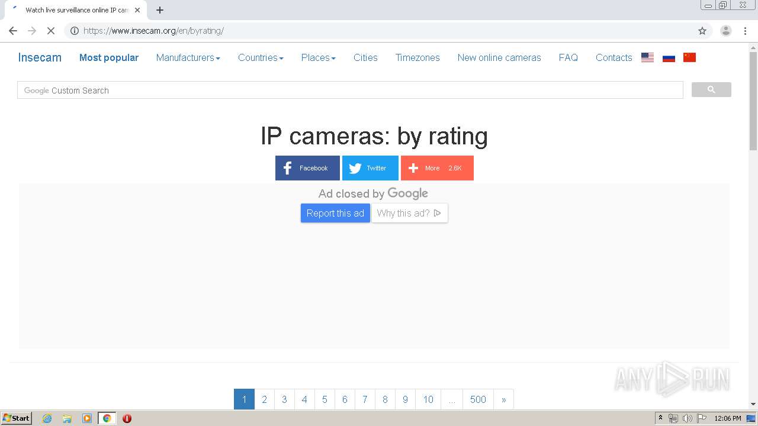This screenshot has width=758, height=426.
Task: Bookmark this page with the star icon
Action: 702,31
